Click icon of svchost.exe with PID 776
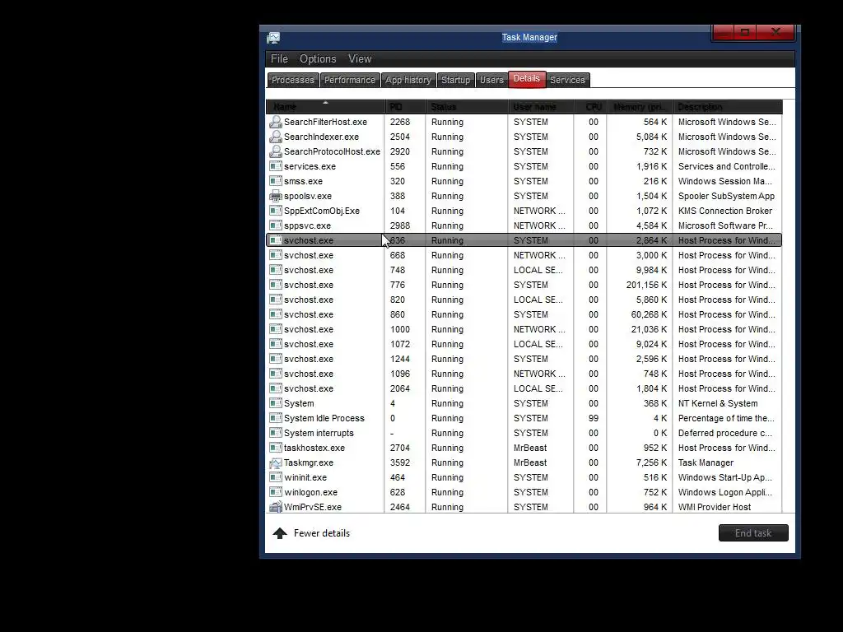843x632 pixels. (x=275, y=285)
